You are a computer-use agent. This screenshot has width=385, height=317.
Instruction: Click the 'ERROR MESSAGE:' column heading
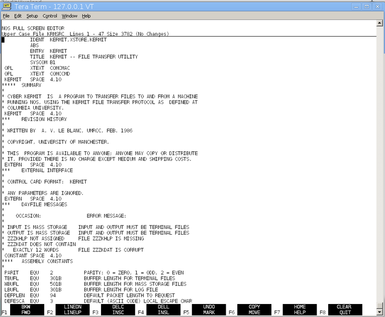pyautogui.click(x=106, y=216)
